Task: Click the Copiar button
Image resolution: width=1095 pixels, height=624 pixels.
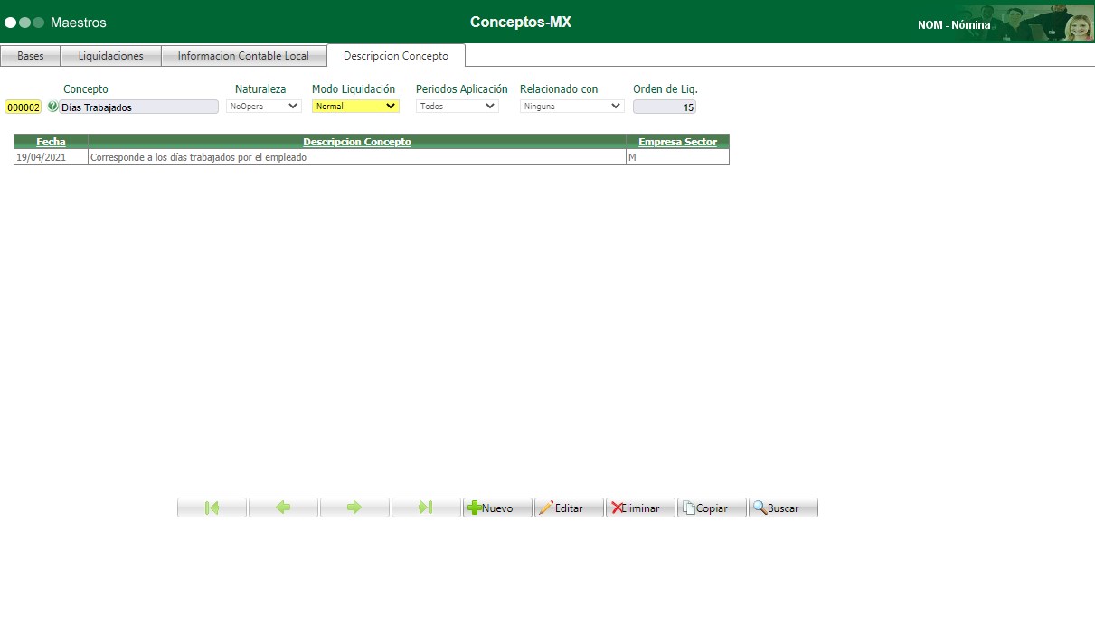Action: tap(712, 508)
